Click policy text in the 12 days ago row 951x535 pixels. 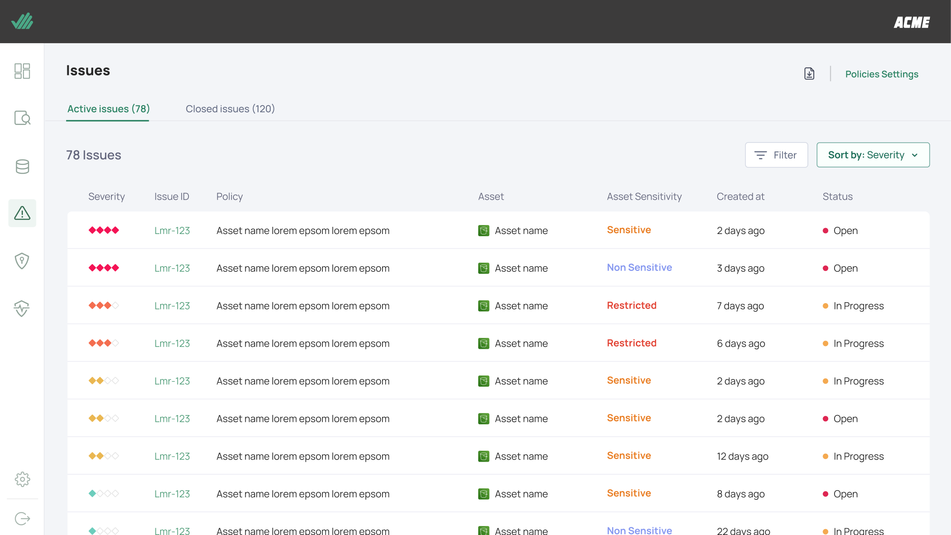(303, 457)
